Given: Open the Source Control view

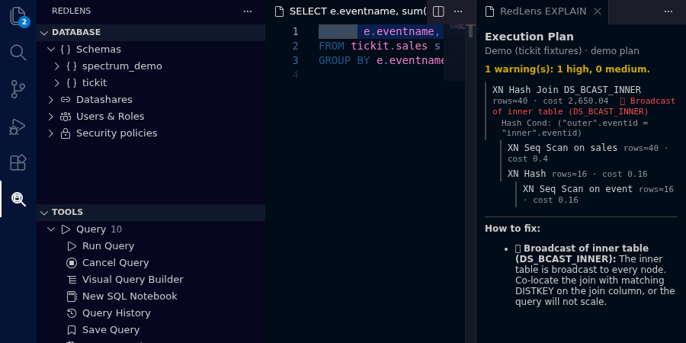Looking at the screenshot, I should [18, 89].
